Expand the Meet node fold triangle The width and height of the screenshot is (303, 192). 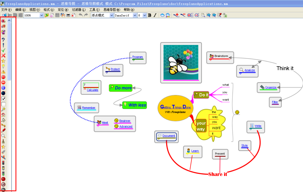98,126
